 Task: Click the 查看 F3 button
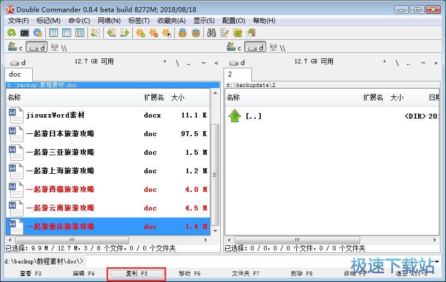pos(31,273)
